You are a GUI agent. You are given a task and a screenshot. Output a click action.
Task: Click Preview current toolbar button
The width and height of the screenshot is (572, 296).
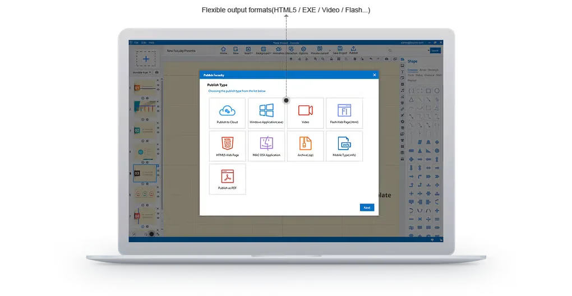320,50
